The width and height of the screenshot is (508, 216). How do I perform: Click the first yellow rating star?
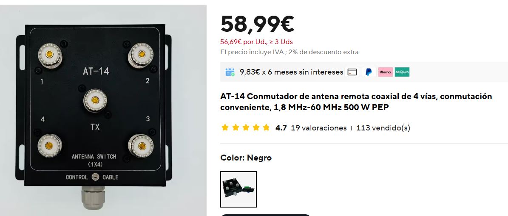(225, 127)
